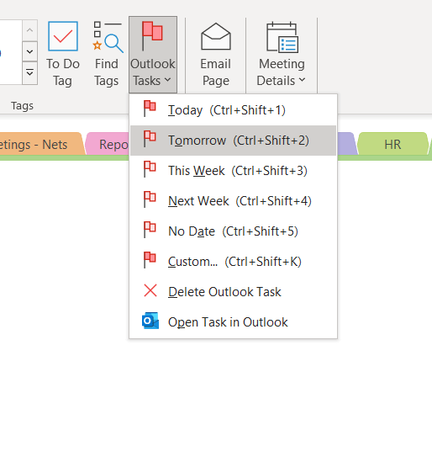The image size is (432, 462).
Task: Open the Meeting Details calendar icon
Action: pyautogui.click(x=282, y=37)
